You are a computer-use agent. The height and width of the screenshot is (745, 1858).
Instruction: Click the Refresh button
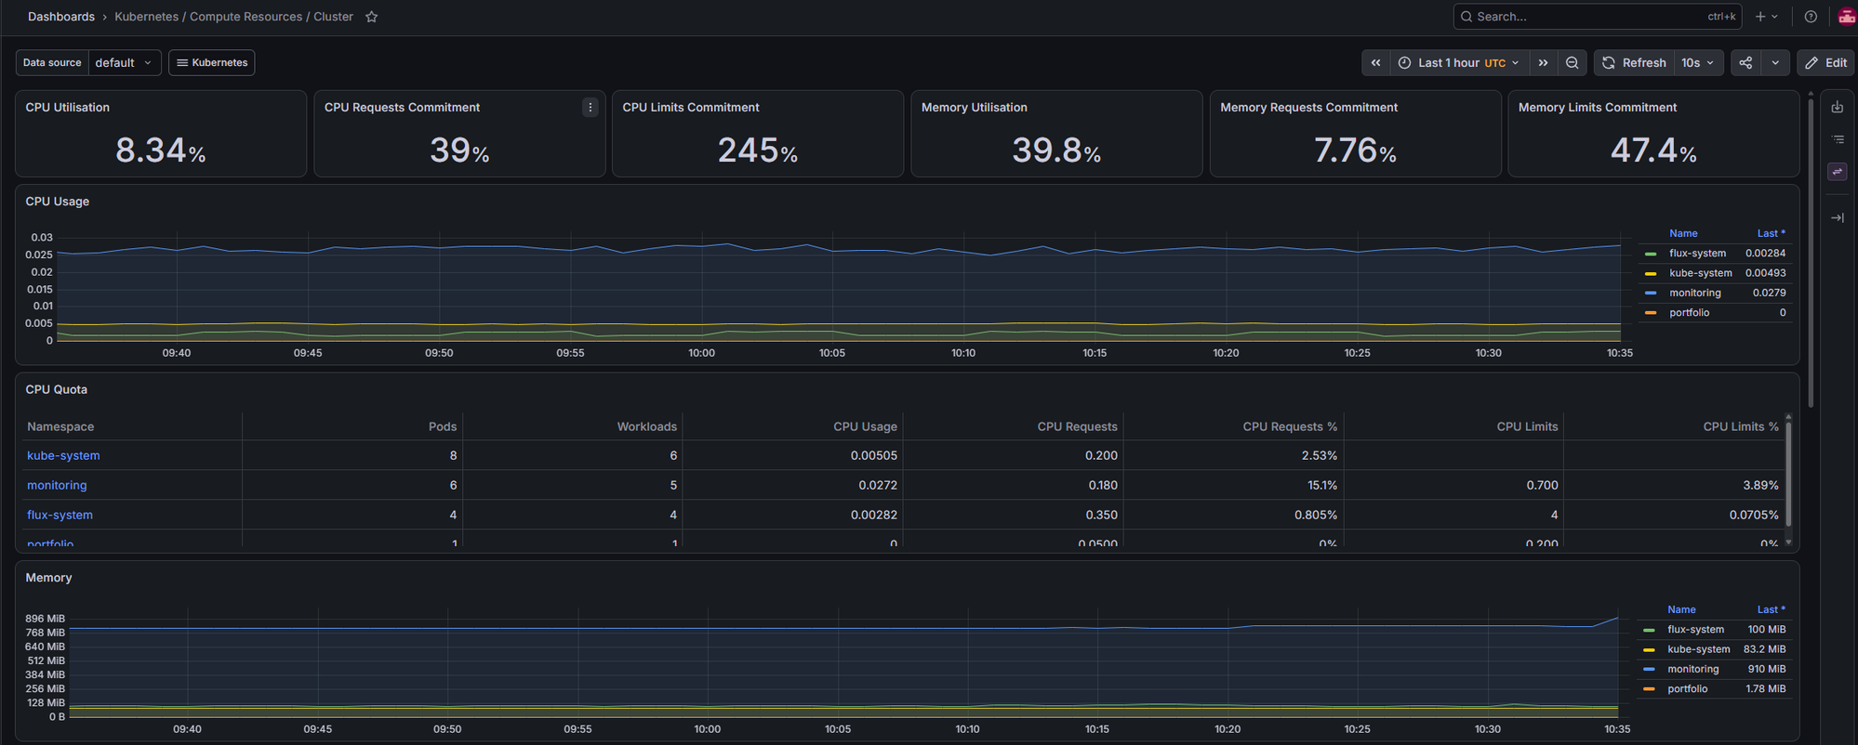[x=1634, y=63]
